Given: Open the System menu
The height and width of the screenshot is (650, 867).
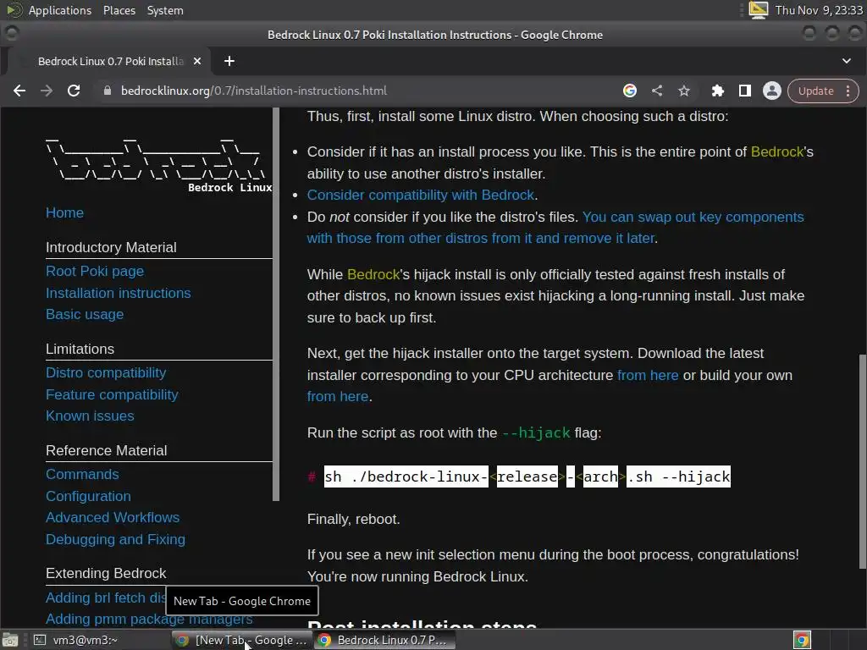Looking at the screenshot, I should (x=165, y=10).
